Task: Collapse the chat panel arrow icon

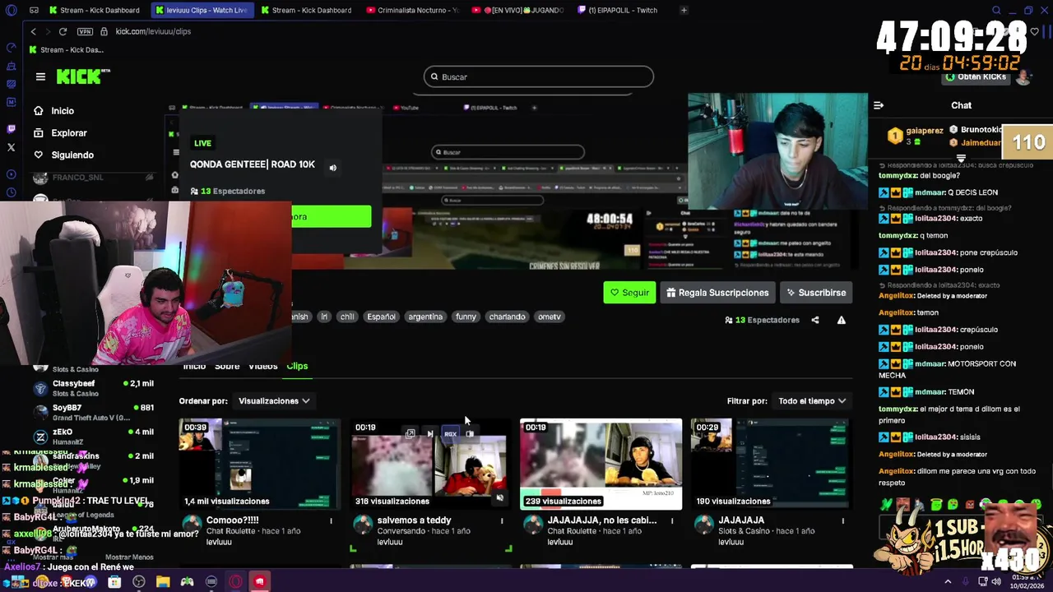Action: (878, 105)
